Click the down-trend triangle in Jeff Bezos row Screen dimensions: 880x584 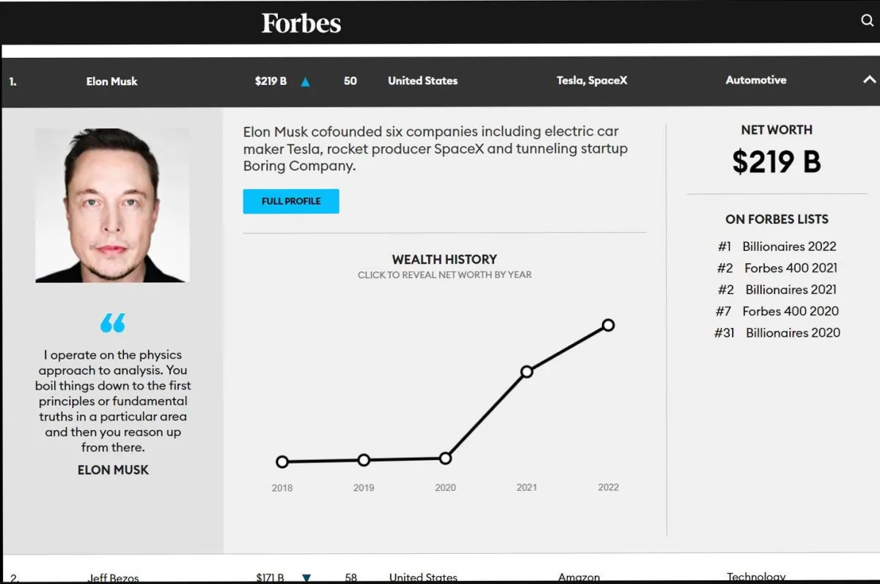coord(307,577)
